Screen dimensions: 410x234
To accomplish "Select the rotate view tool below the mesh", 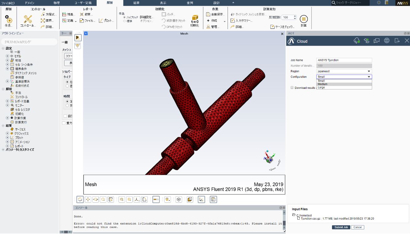I will coord(80,199).
